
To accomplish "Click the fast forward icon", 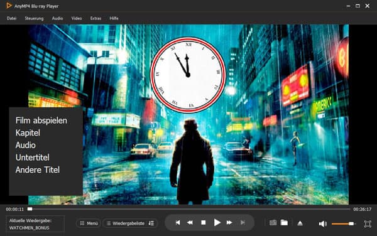I will tap(229, 223).
